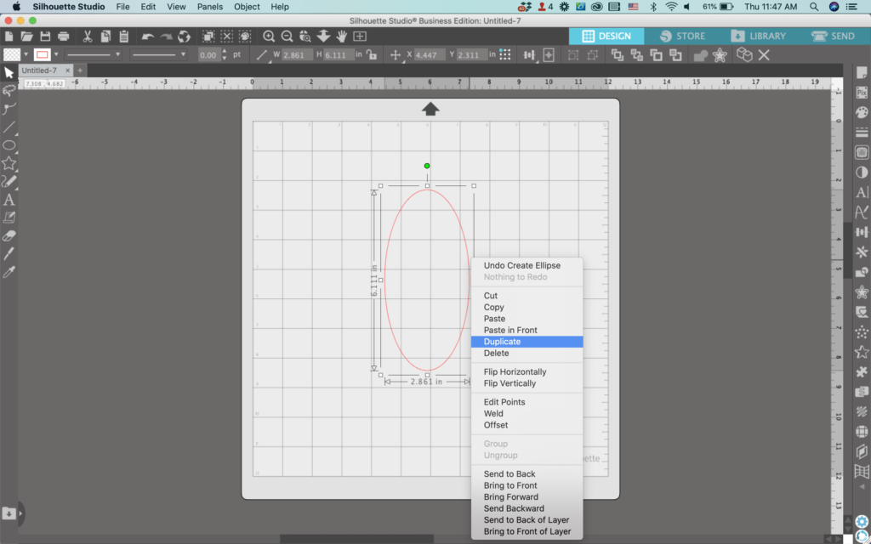The width and height of the screenshot is (871, 544).
Task: Click the Wi-Fi status icon
Action: [x=671, y=7]
